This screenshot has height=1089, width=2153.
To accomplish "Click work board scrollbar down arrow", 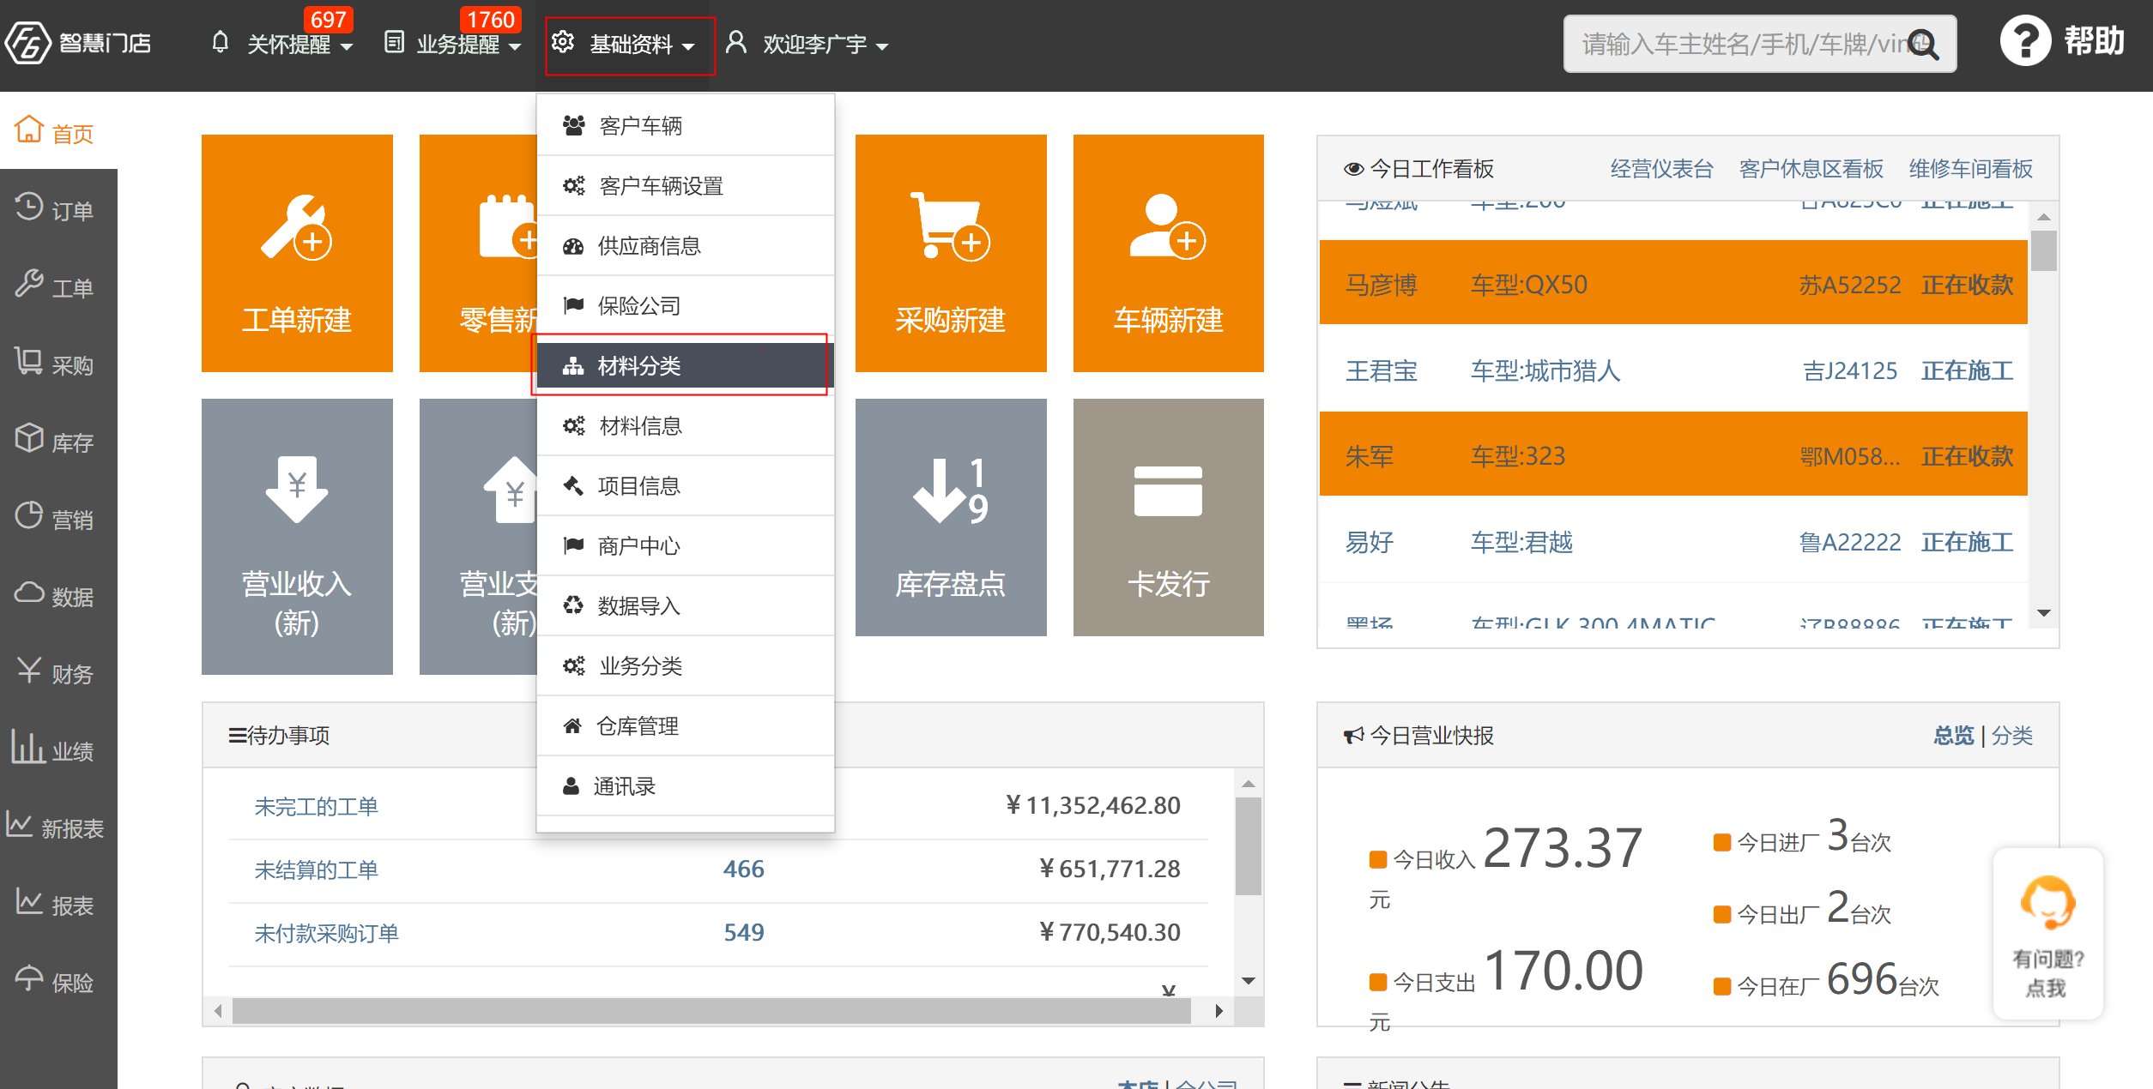I will coord(2044,613).
